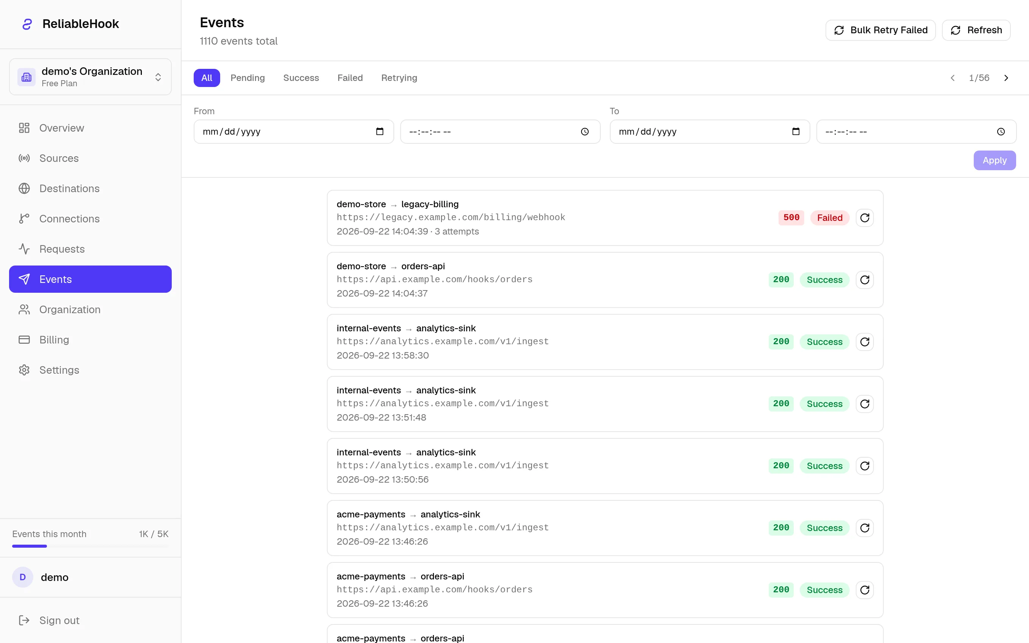Go to Sources page

(x=90, y=158)
